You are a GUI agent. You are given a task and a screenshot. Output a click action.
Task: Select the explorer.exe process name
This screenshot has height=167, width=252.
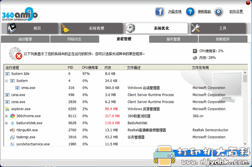tap(21, 109)
